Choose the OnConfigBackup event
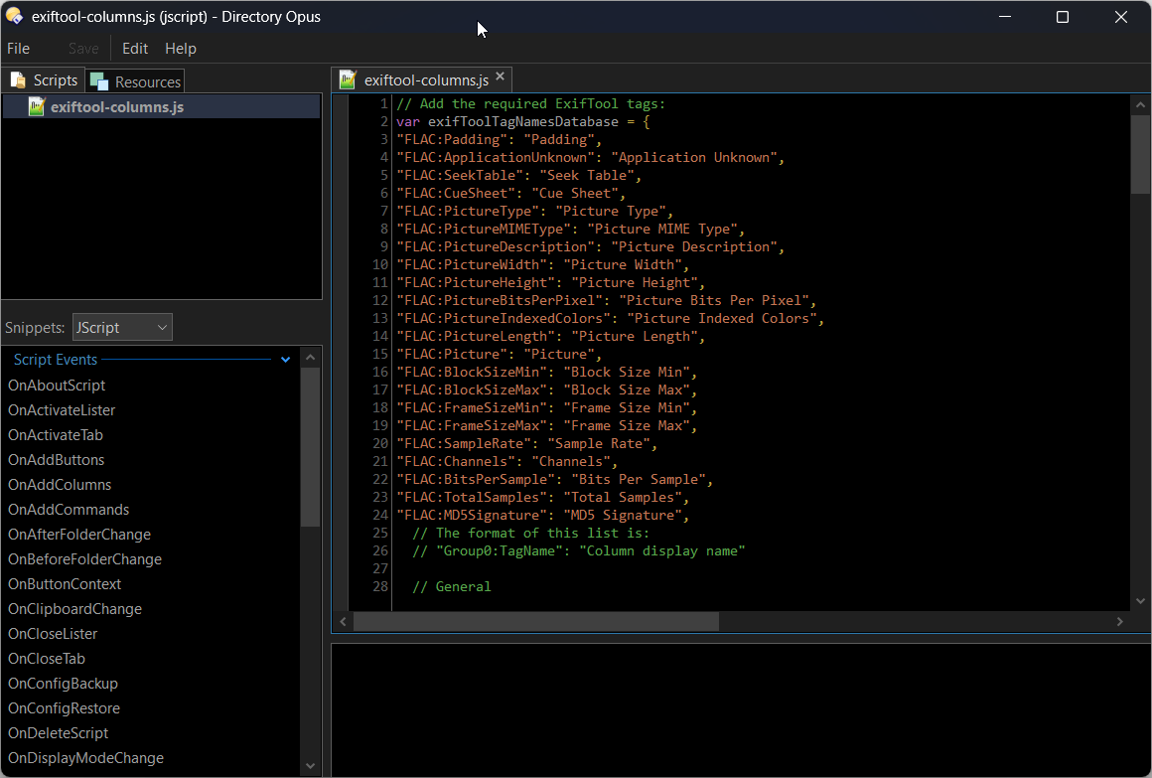The image size is (1152, 778). click(63, 684)
